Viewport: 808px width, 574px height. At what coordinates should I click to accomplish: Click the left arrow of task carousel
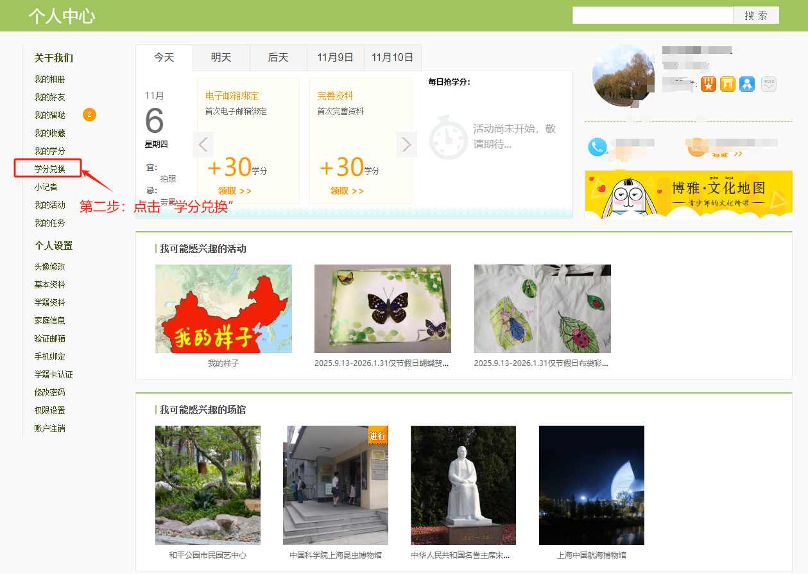click(203, 145)
